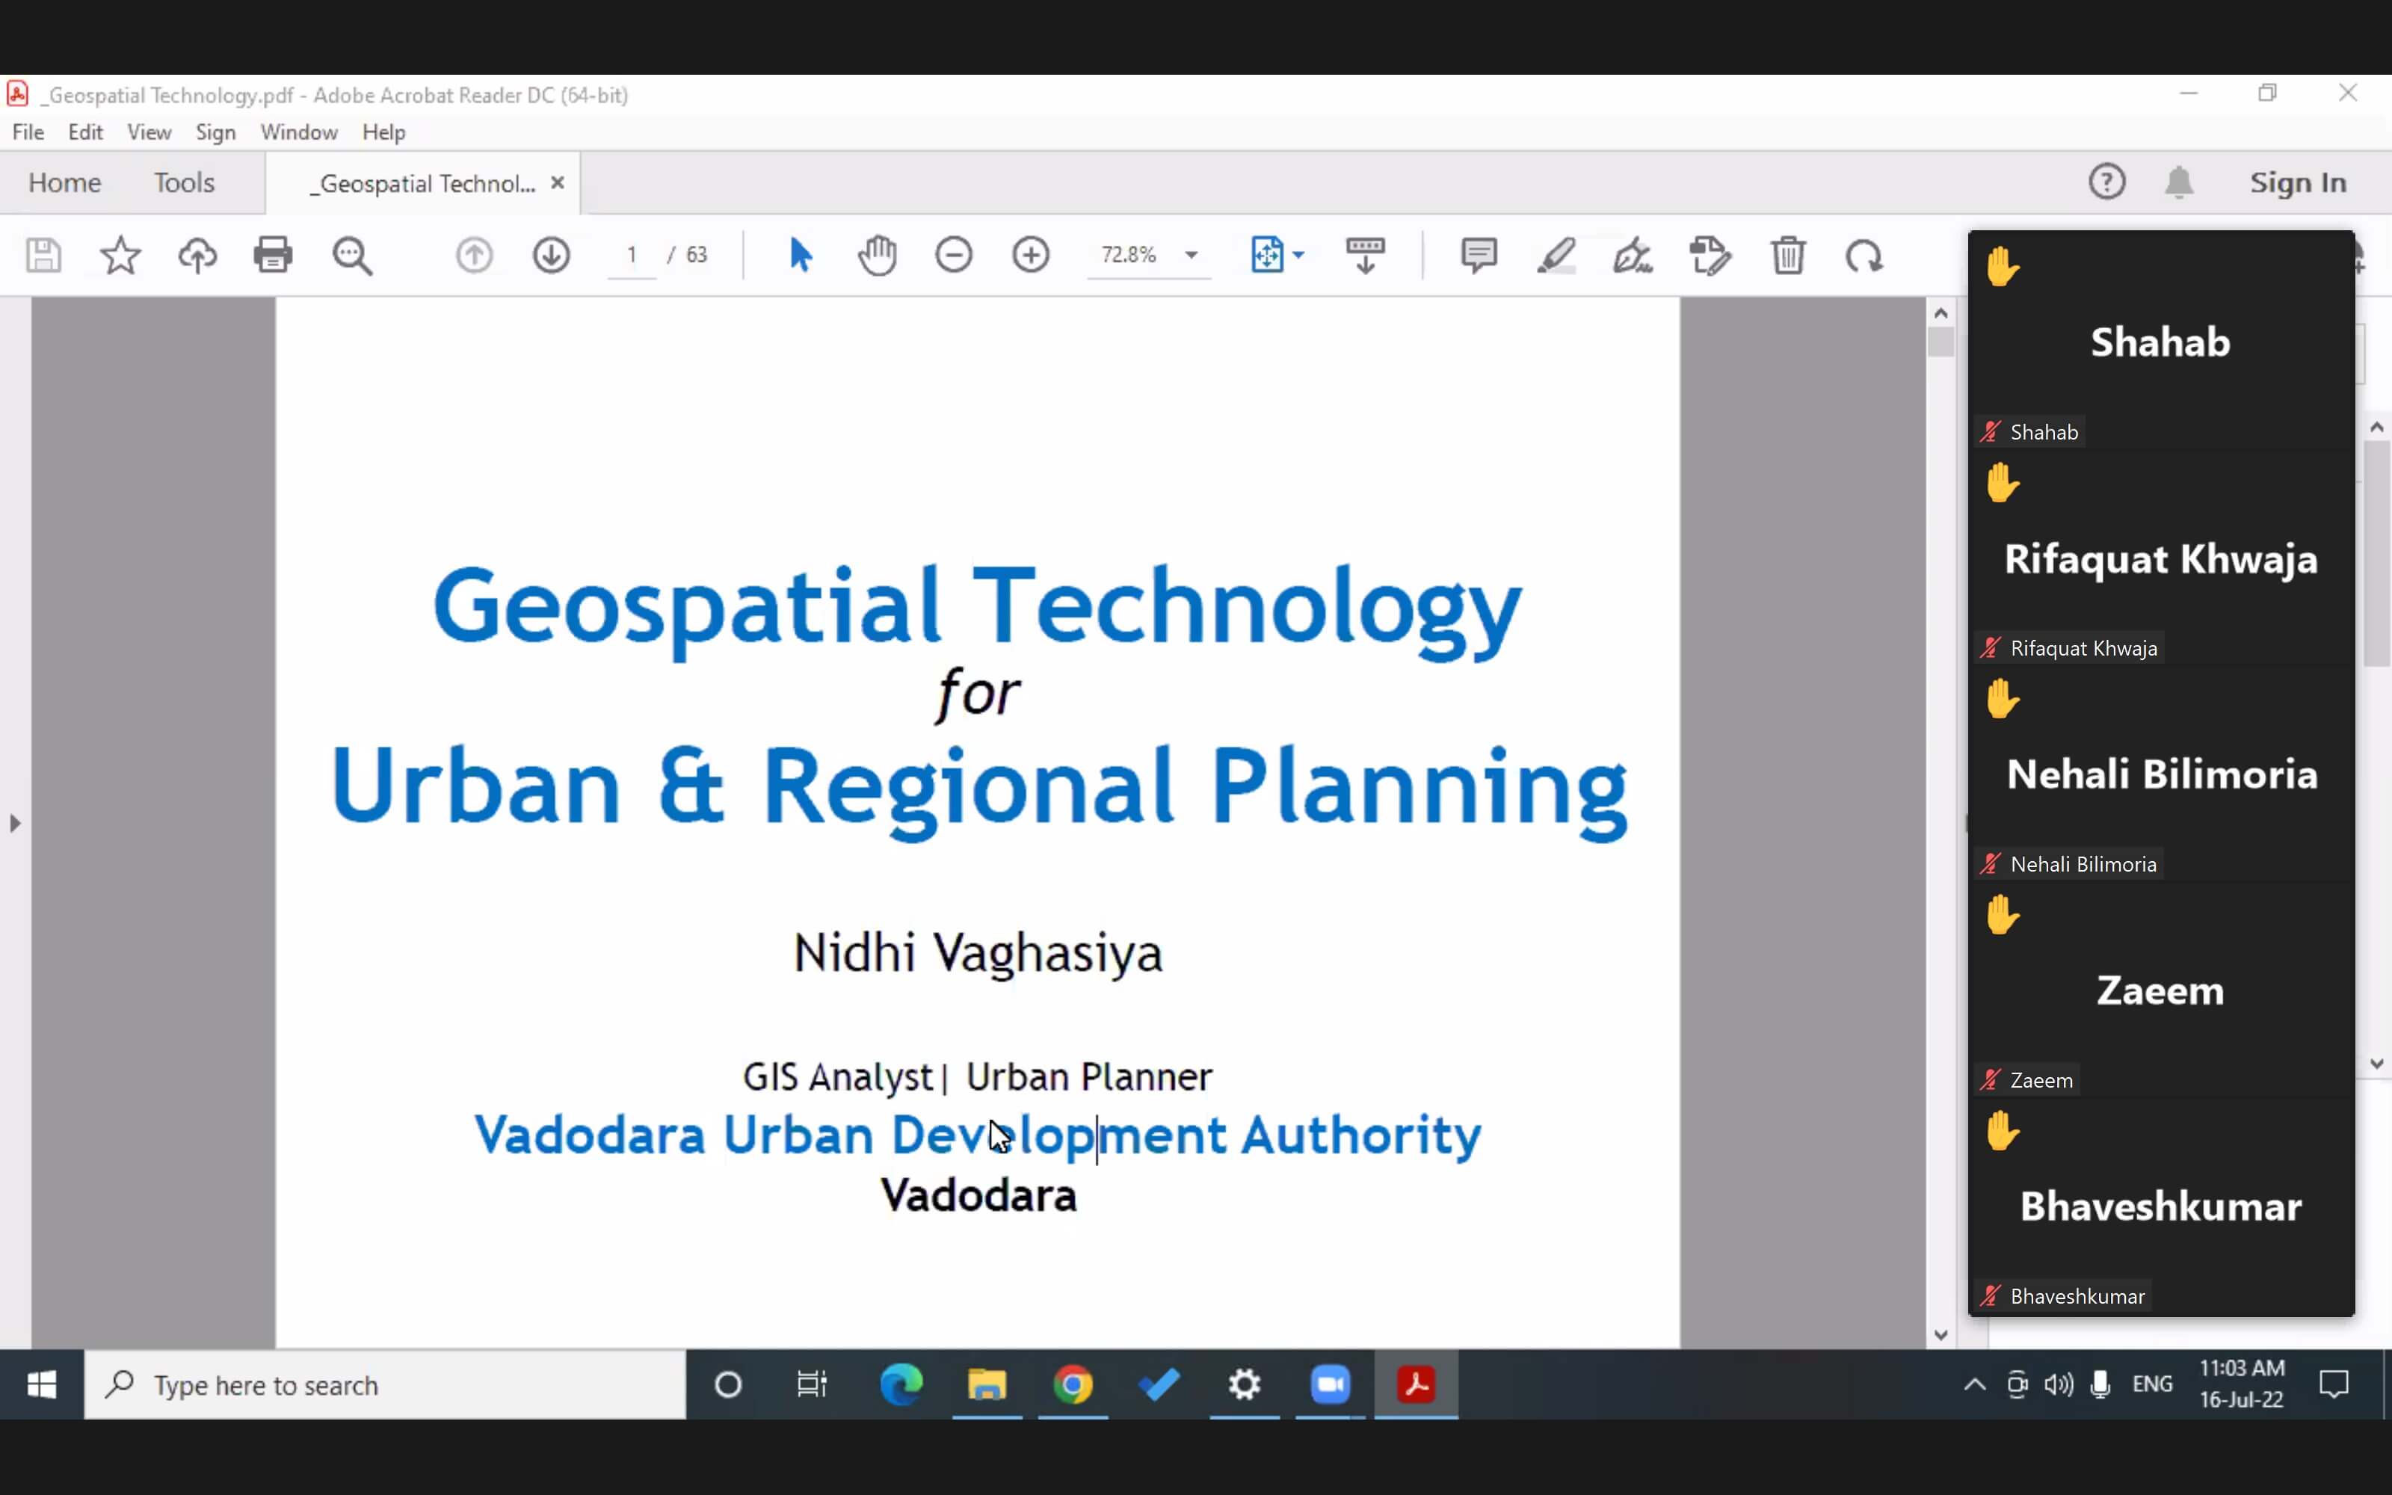The width and height of the screenshot is (2392, 1495).
Task: Toggle Shahab's muted microphone indicator
Action: (x=1991, y=432)
